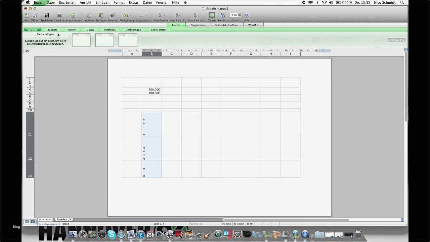Viewport: 430px width, 242px height.
Task: Click the Format paintbrush icon
Action: [x=113, y=15]
